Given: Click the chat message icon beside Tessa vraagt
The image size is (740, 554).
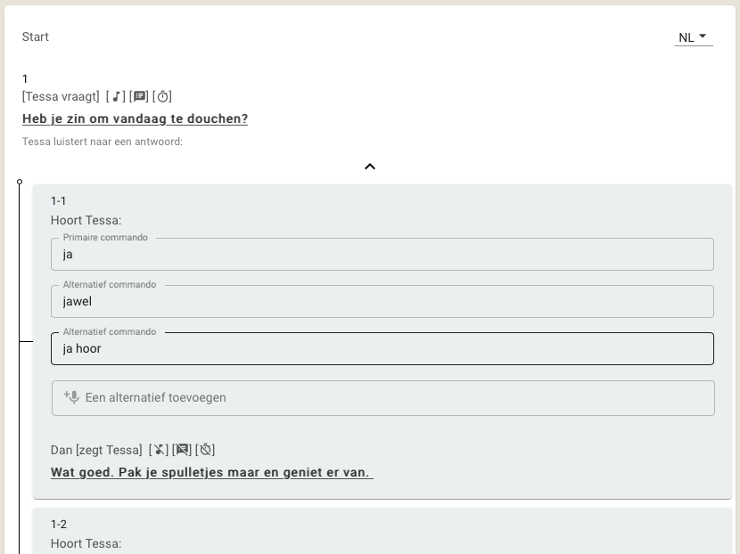Looking at the screenshot, I should point(139,96).
